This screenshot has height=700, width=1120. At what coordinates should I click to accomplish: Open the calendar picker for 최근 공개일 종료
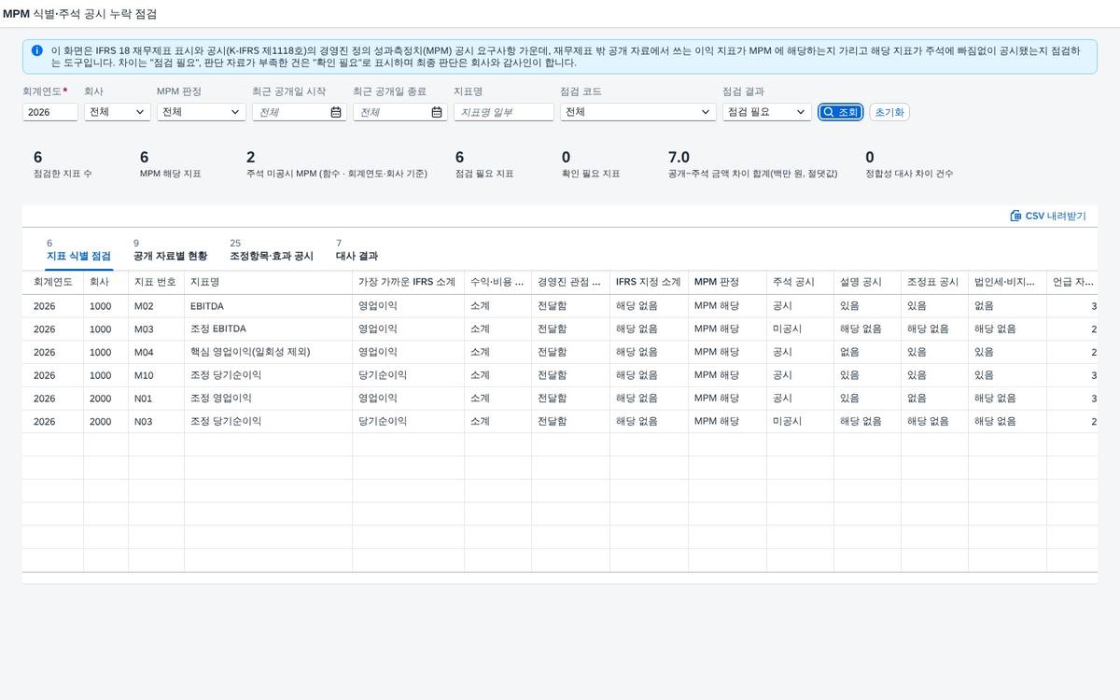click(x=437, y=112)
